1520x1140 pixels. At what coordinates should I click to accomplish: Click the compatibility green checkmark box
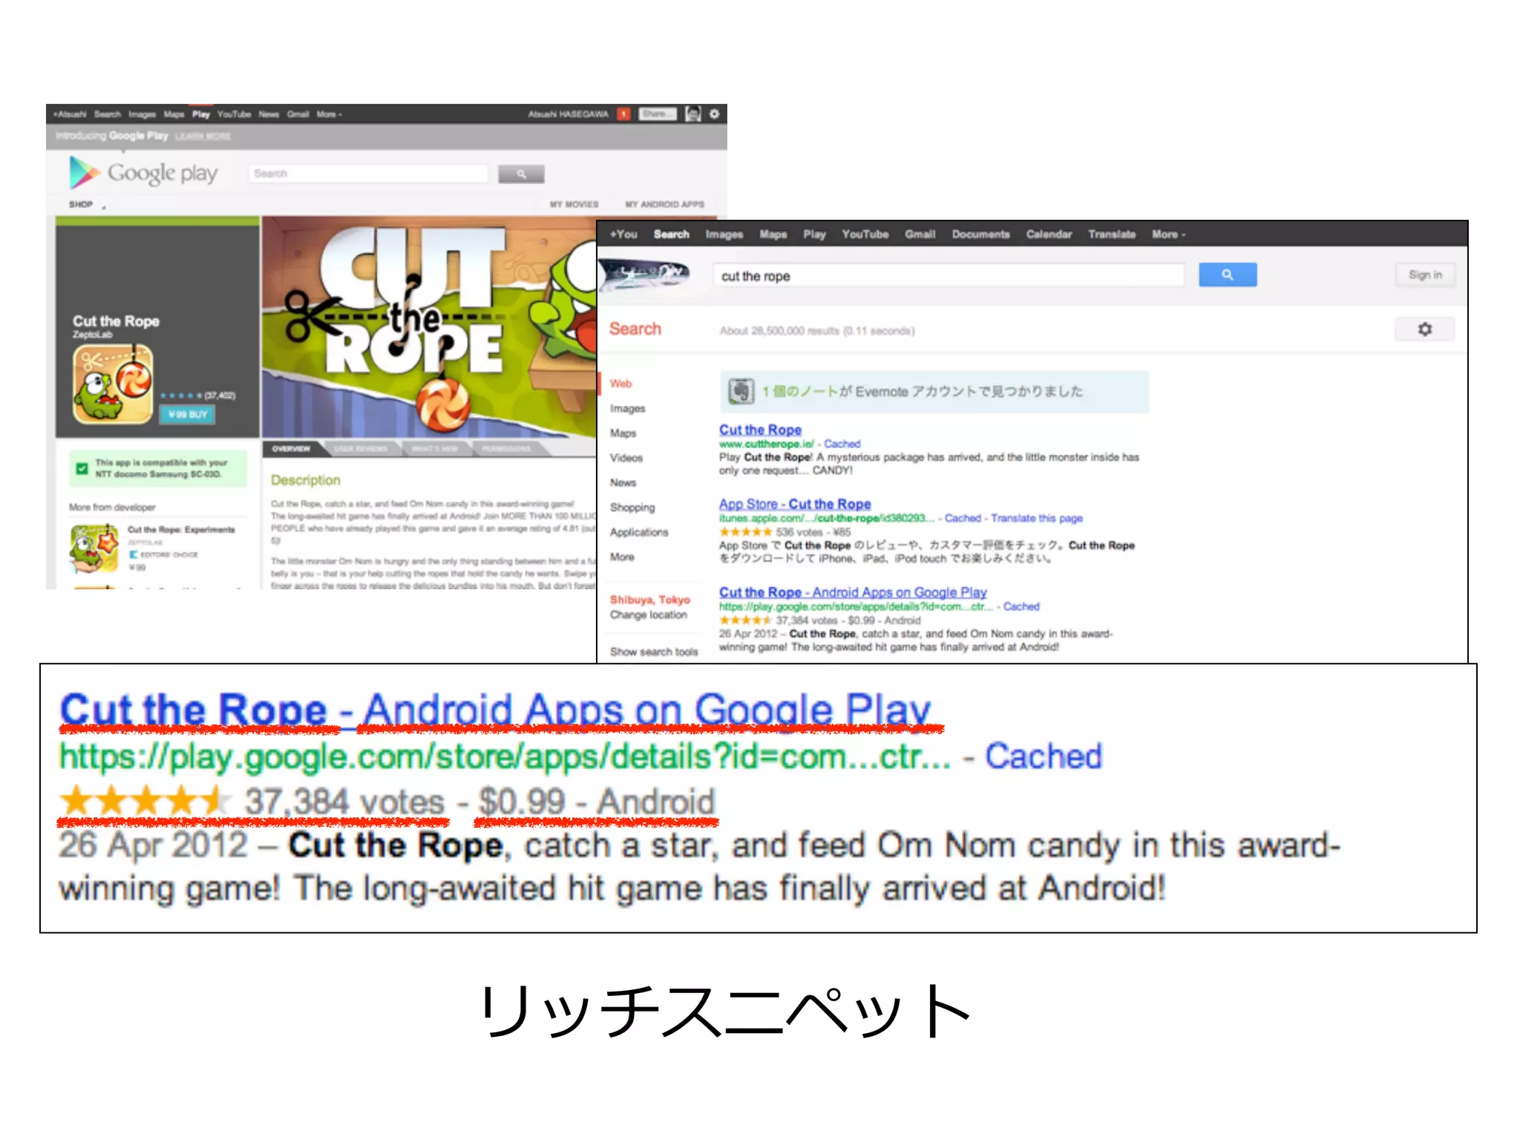click(x=82, y=468)
